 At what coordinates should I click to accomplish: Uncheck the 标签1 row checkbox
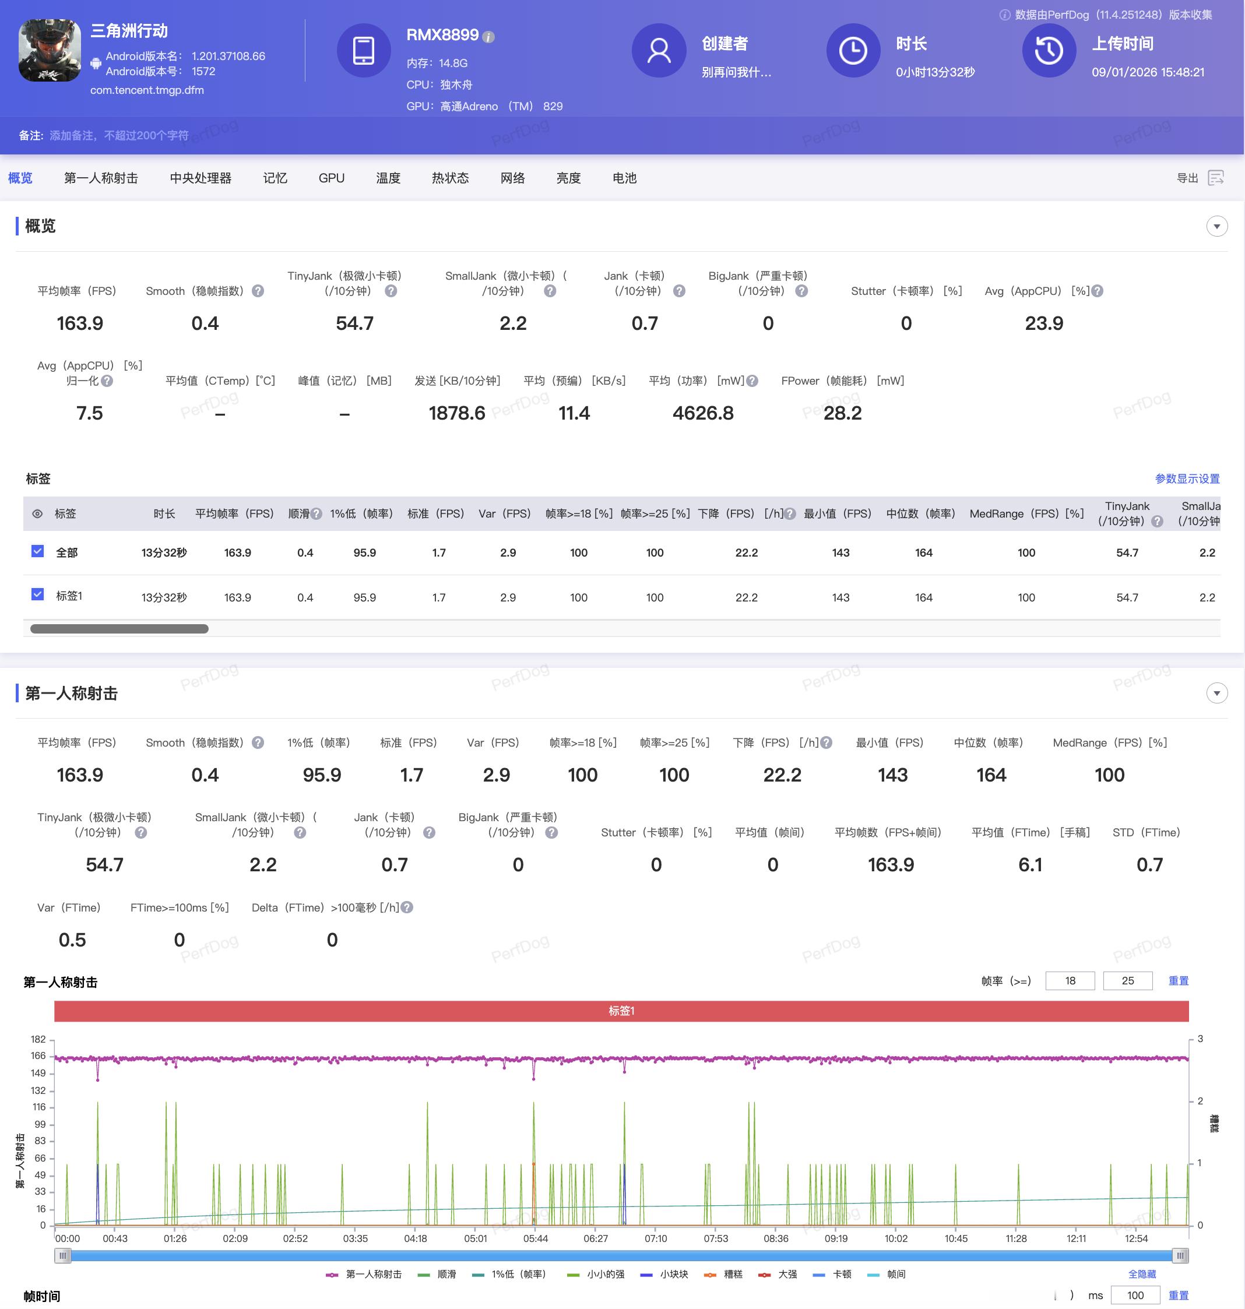click(x=38, y=594)
